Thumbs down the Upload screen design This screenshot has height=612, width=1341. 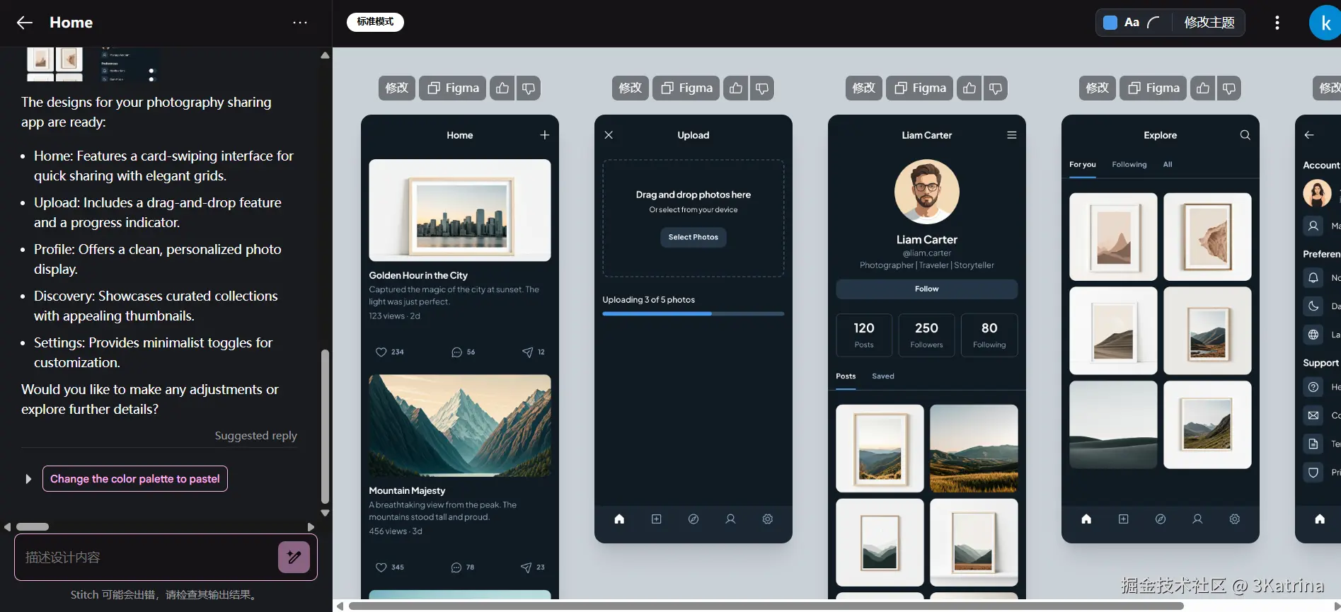[x=762, y=88]
